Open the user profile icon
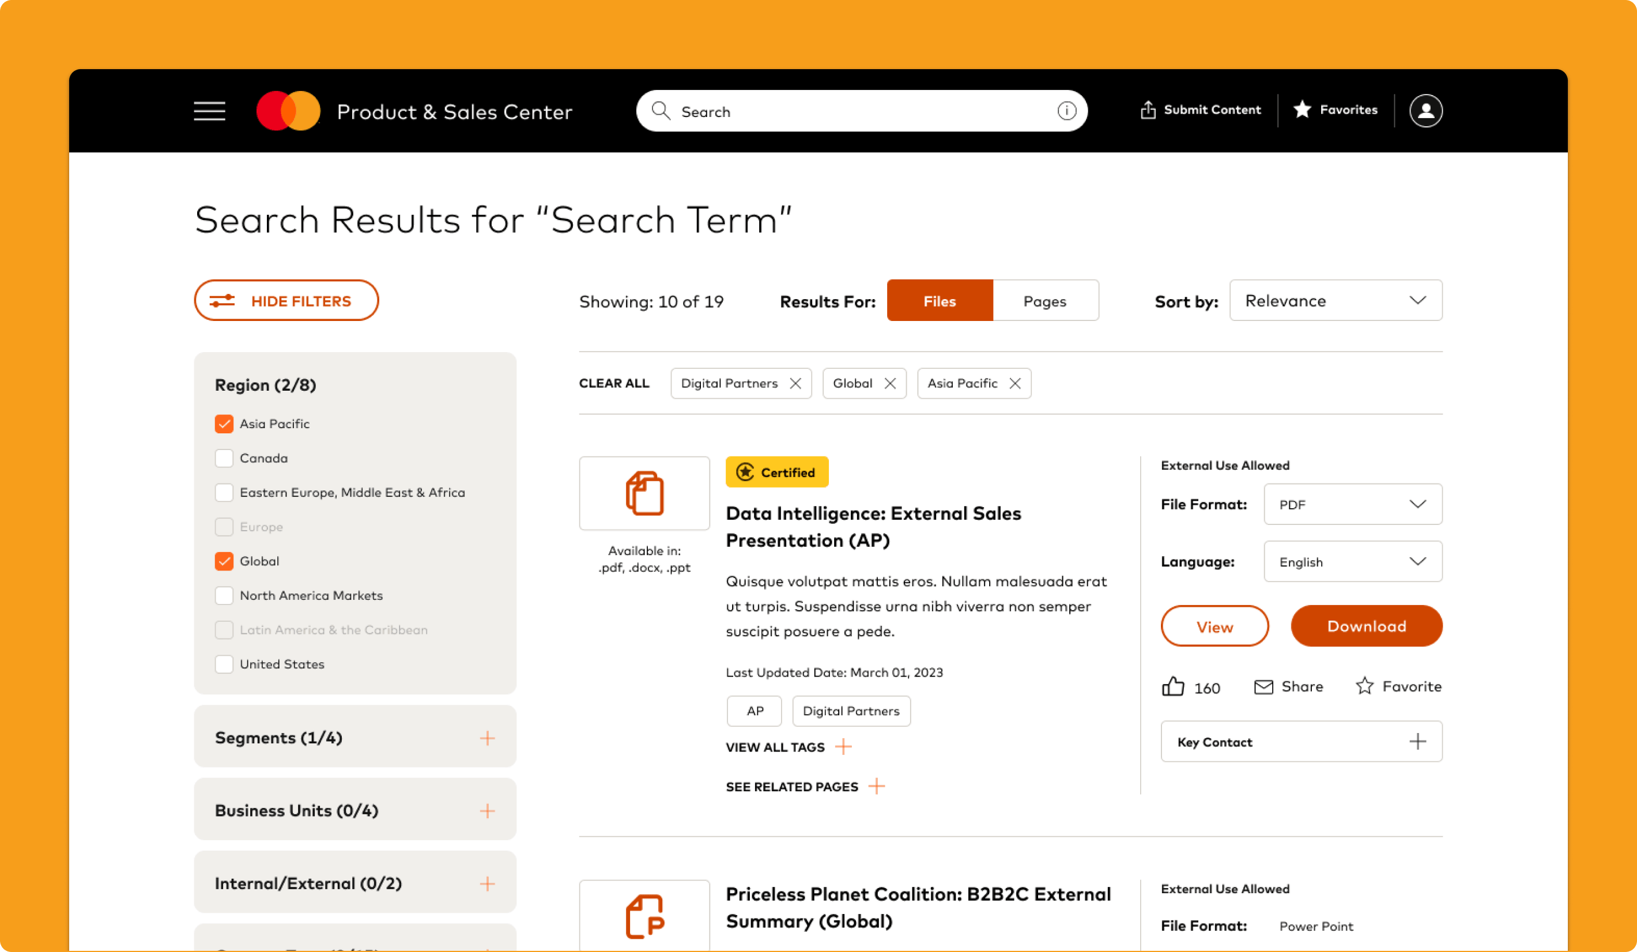The height and width of the screenshot is (952, 1637). [1425, 111]
